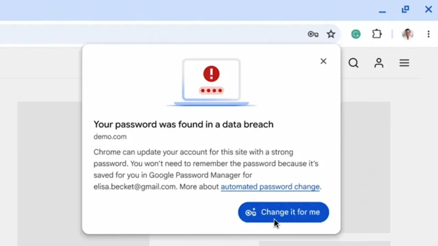438x246 pixels.
Task: Click the breach warning exclamation badge
Action: (x=211, y=73)
